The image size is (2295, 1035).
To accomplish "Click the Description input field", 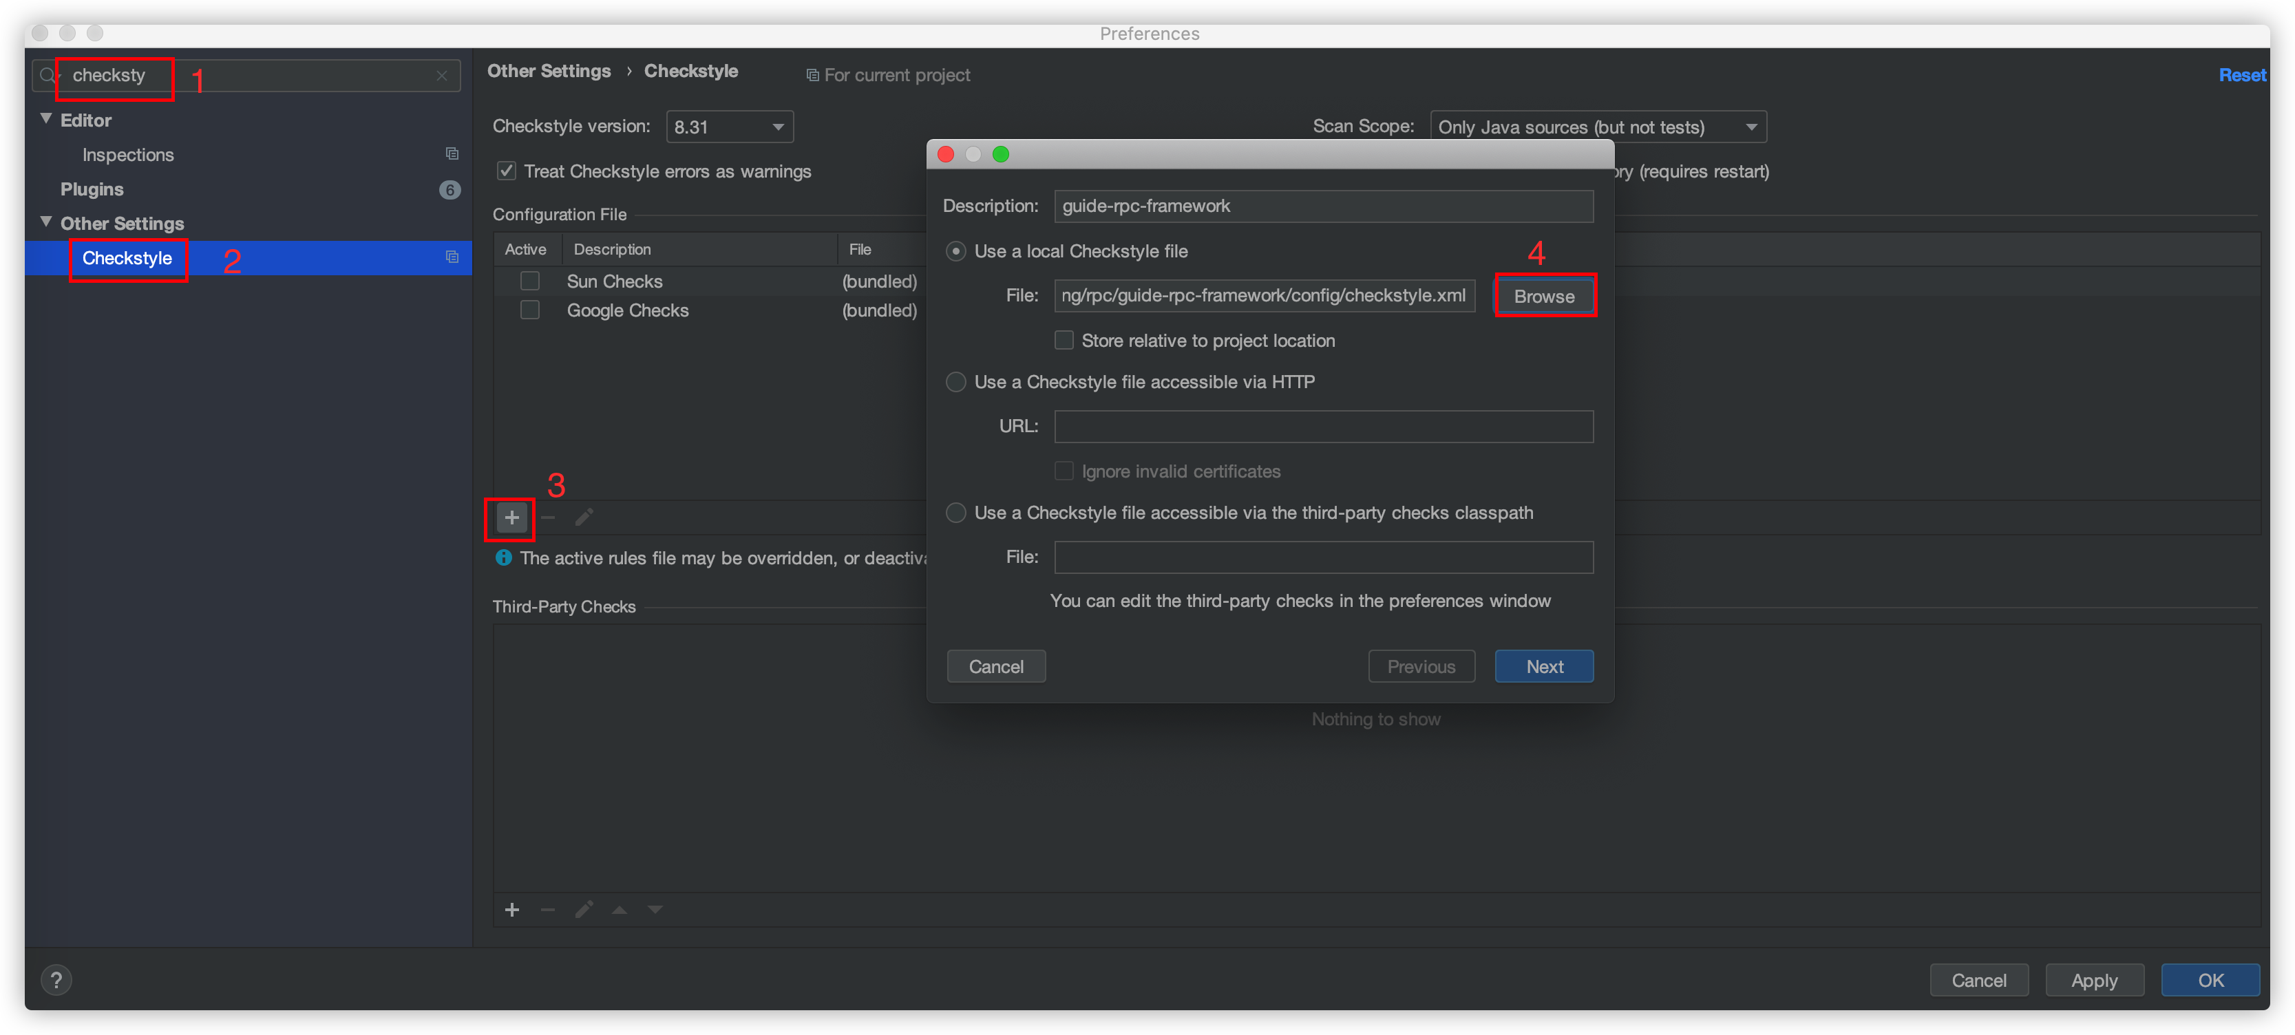I will [1319, 205].
